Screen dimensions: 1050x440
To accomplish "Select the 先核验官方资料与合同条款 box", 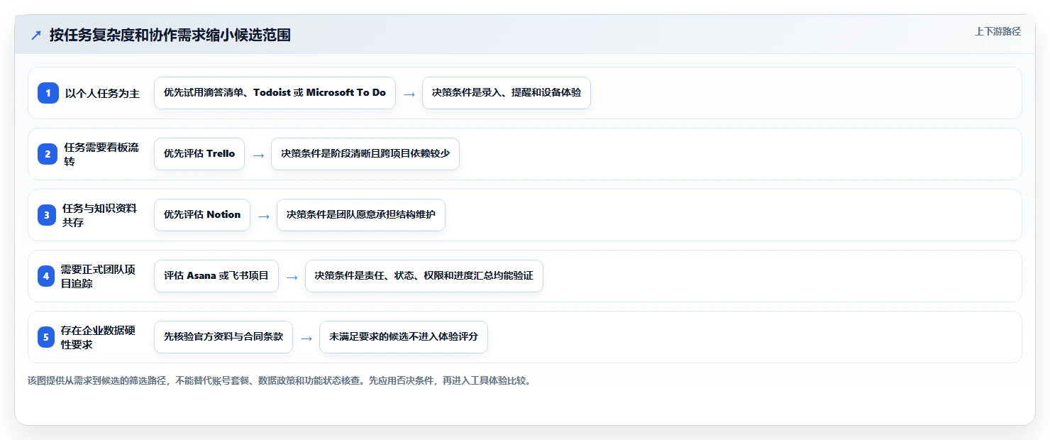I will point(223,337).
